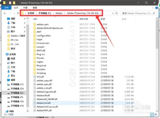Select the Plug-ins folder icon
The width and height of the screenshot is (160, 118).
[35, 54]
